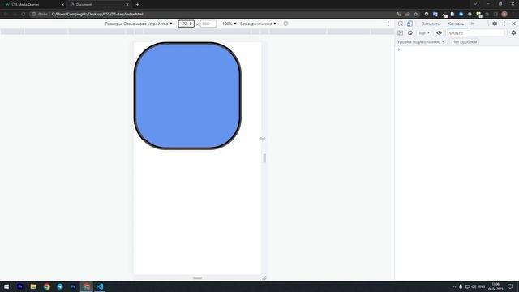
Task: Open the Размеры responsive device dropdown
Action: (139, 24)
